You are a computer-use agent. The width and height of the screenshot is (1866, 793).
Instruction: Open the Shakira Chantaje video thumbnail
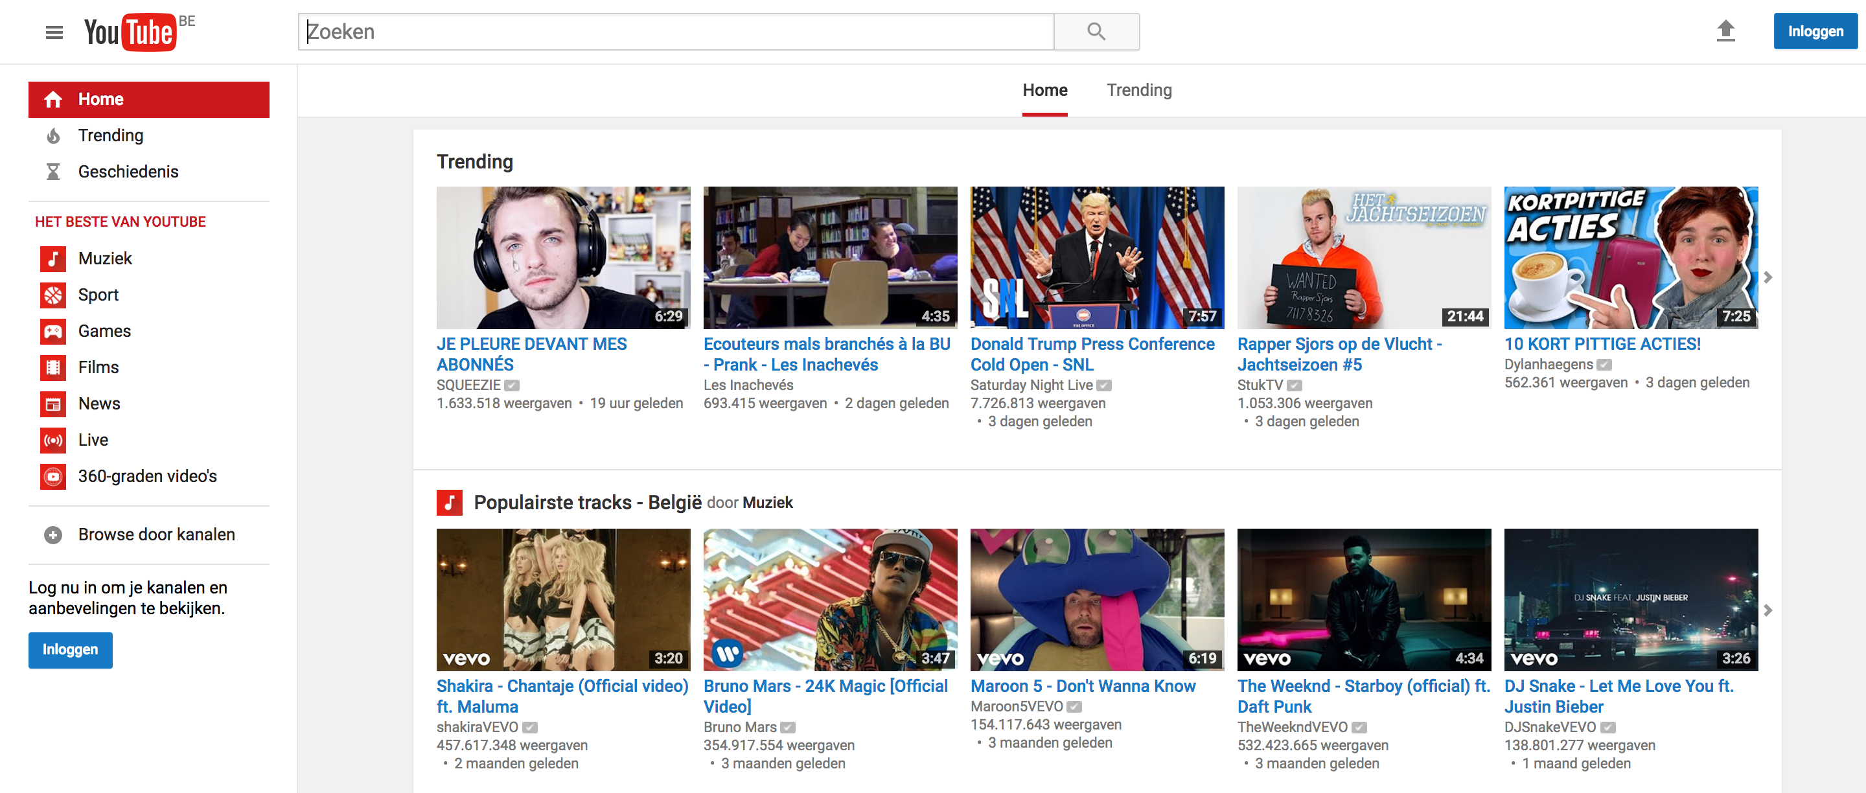click(x=564, y=600)
